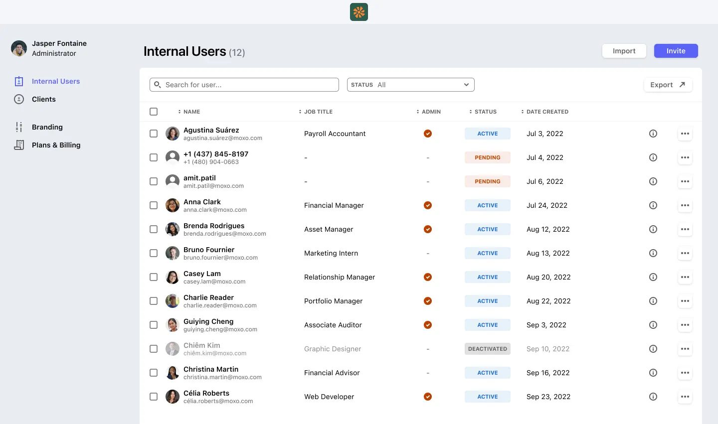Image resolution: width=718 pixels, height=424 pixels.
Task: Open the Internal Users section icon
Action: tap(19, 81)
